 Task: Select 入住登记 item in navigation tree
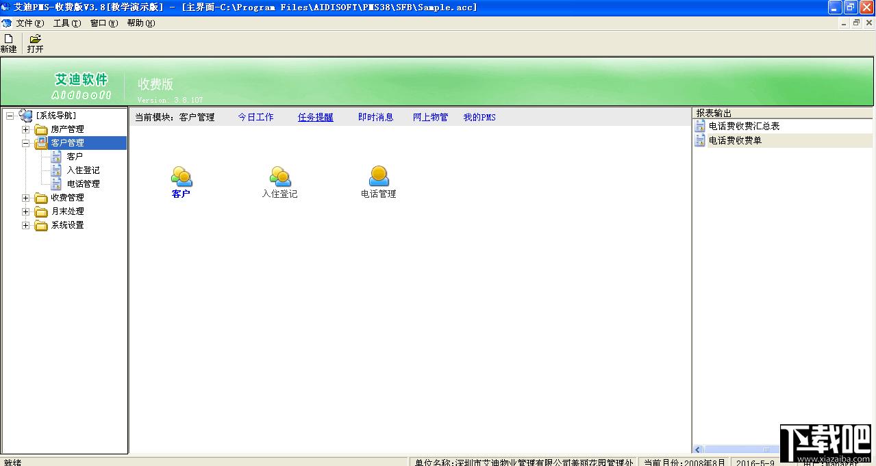pos(83,170)
